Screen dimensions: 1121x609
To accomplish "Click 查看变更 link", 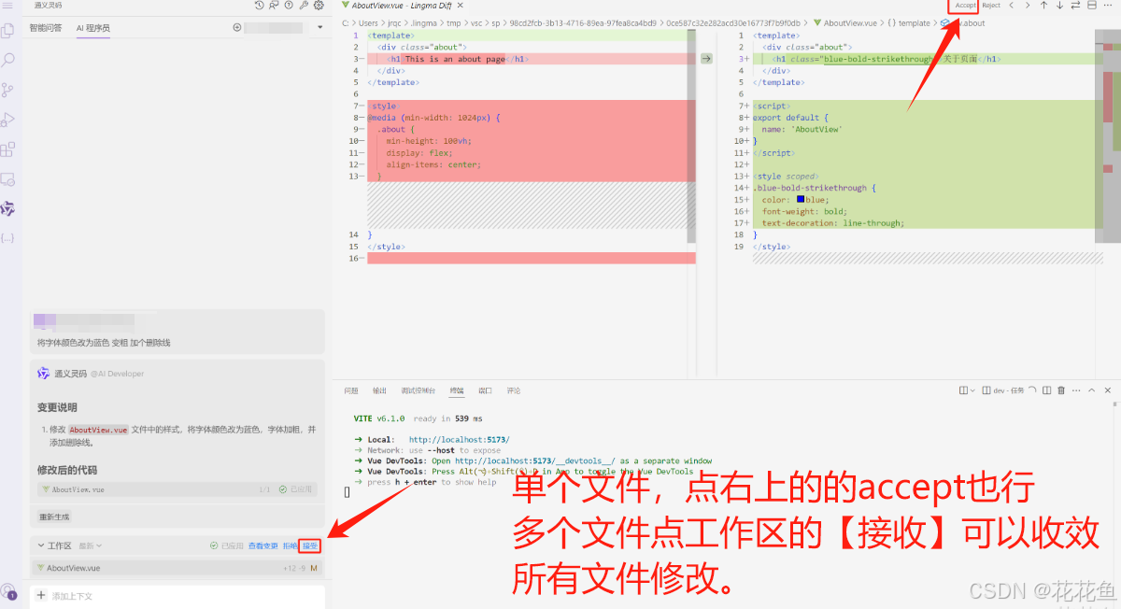I will click(263, 545).
